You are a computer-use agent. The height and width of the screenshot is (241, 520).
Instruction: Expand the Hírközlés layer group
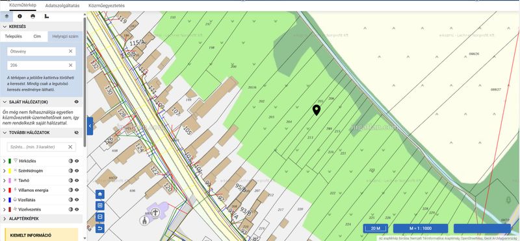click(5, 161)
